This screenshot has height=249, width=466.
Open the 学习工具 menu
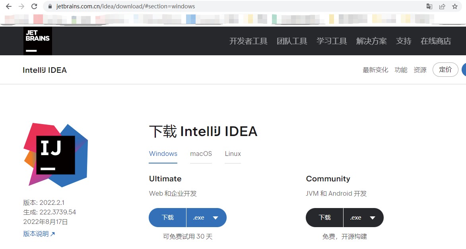[332, 41]
